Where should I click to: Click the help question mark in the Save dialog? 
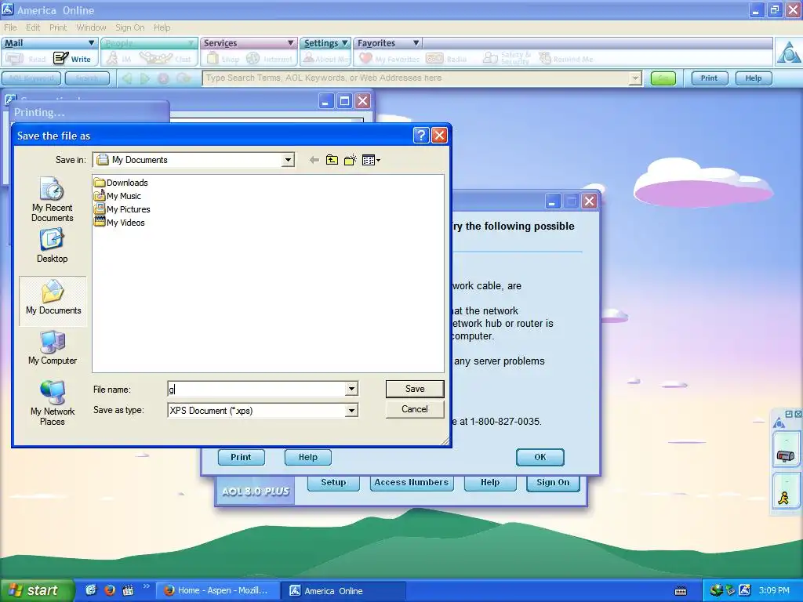(x=420, y=135)
